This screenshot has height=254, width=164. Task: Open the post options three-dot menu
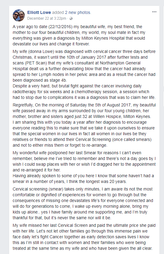(154, 12)
